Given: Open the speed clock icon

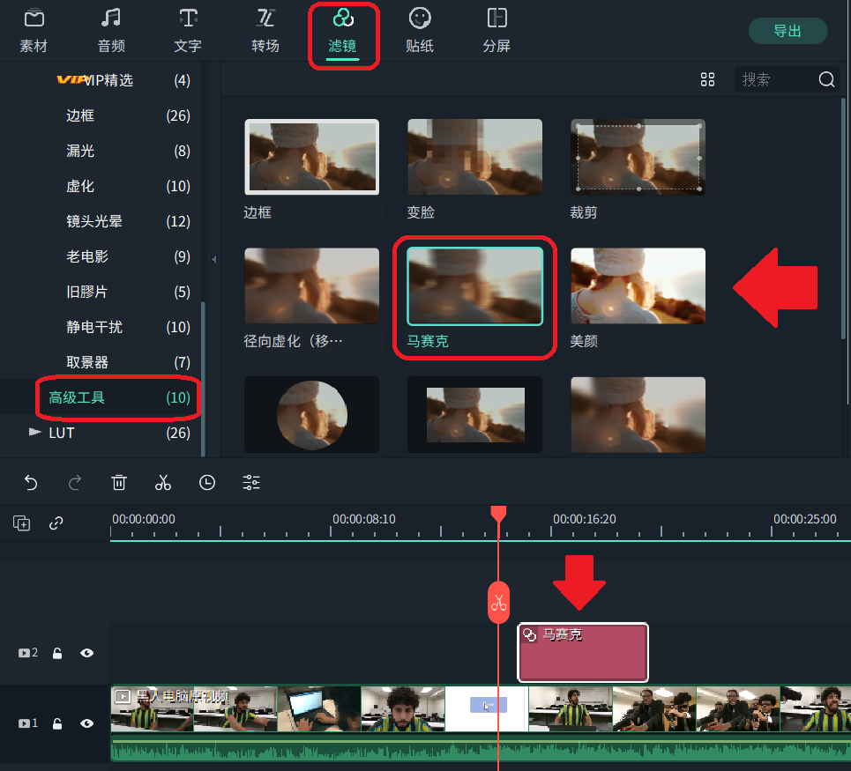Looking at the screenshot, I should pyautogui.click(x=207, y=482).
